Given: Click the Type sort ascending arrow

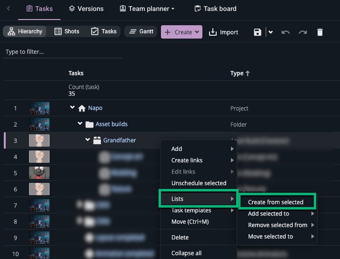Looking at the screenshot, I should coord(248,73).
